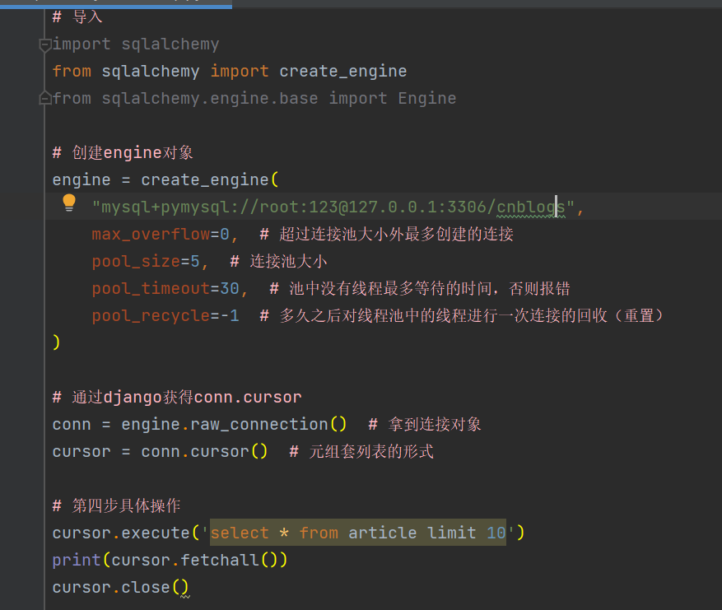
Task: Collapse the imports fold marker at import sqlalchemy
Action: 45,45
